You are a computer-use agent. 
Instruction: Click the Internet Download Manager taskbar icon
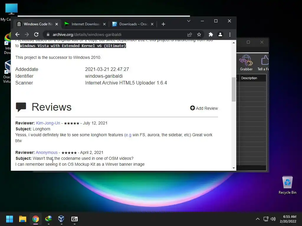tap(49, 219)
